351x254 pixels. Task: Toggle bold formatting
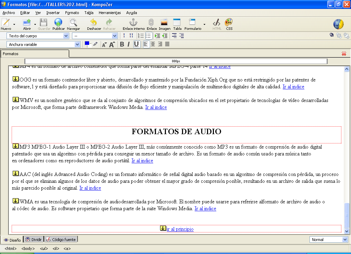pos(122,44)
